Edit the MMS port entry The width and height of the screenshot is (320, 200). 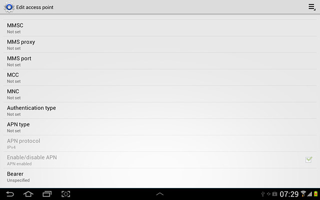click(x=160, y=61)
